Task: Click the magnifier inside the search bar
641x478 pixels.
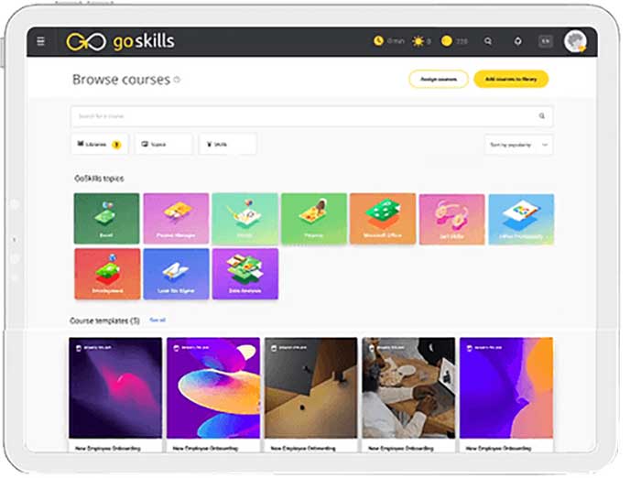Action: [x=542, y=116]
